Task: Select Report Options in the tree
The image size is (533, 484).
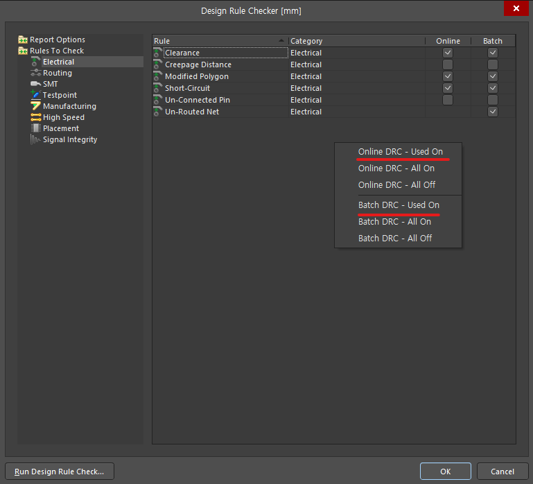Action: 58,40
